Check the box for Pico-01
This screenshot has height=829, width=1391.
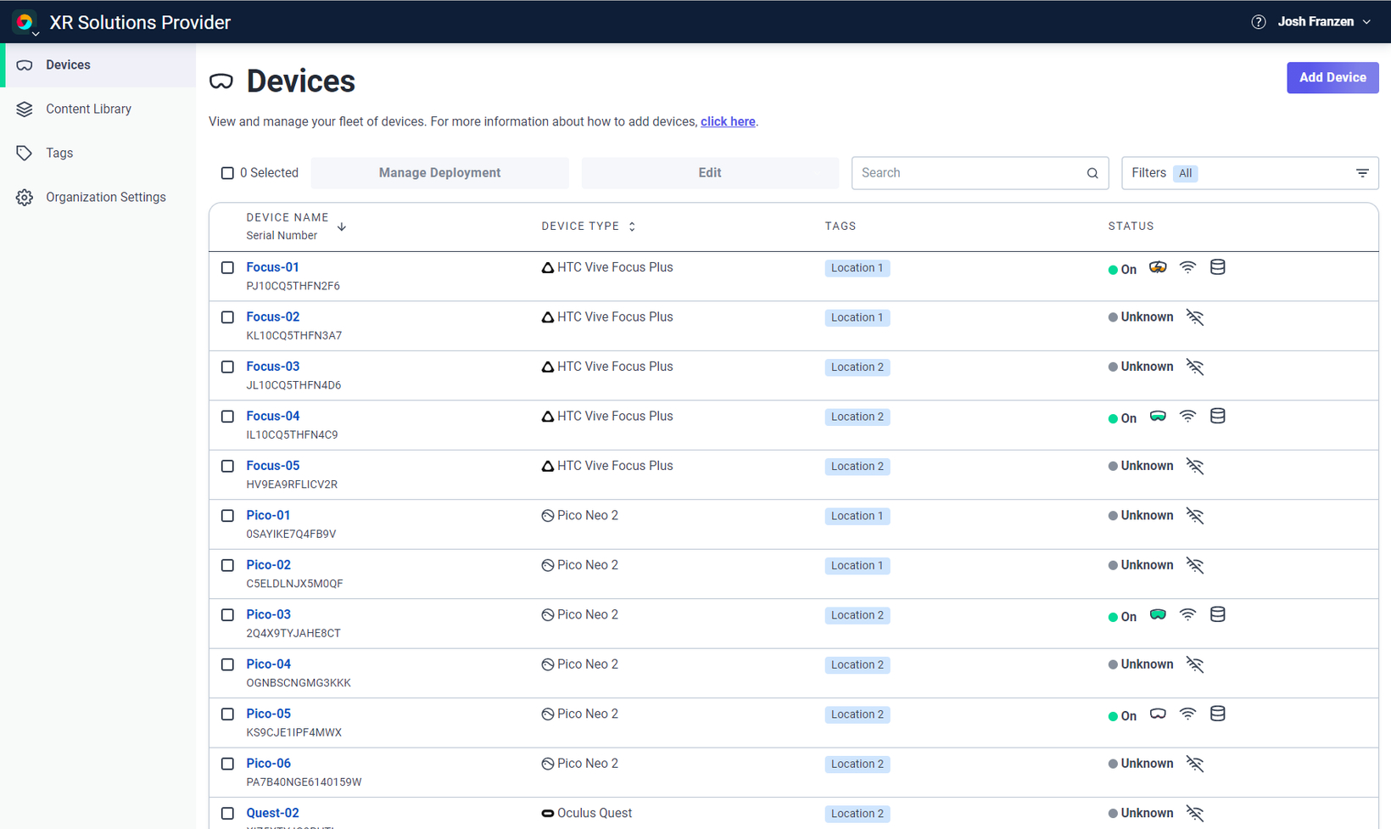tap(227, 516)
